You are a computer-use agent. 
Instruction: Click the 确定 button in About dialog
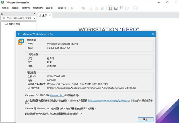pyautogui.click(x=145, y=119)
